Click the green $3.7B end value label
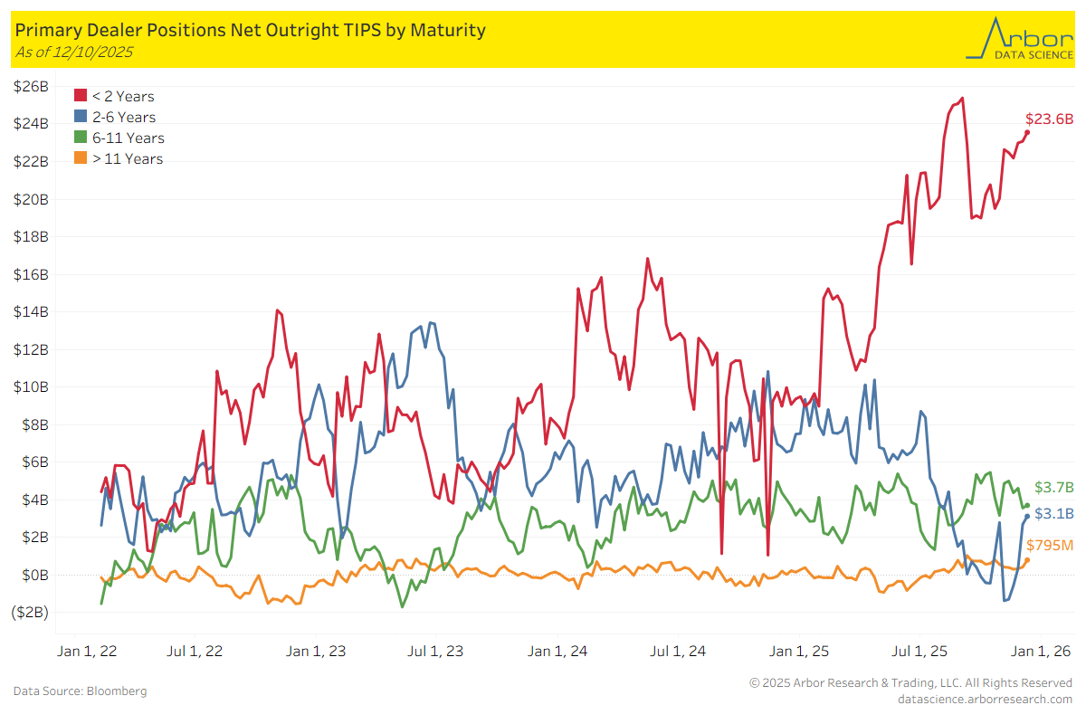 pyautogui.click(x=1053, y=486)
